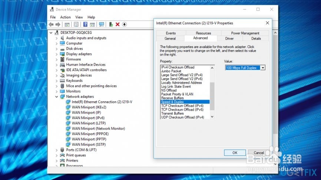Click the action pane toolbar icon

click(92, 24)
